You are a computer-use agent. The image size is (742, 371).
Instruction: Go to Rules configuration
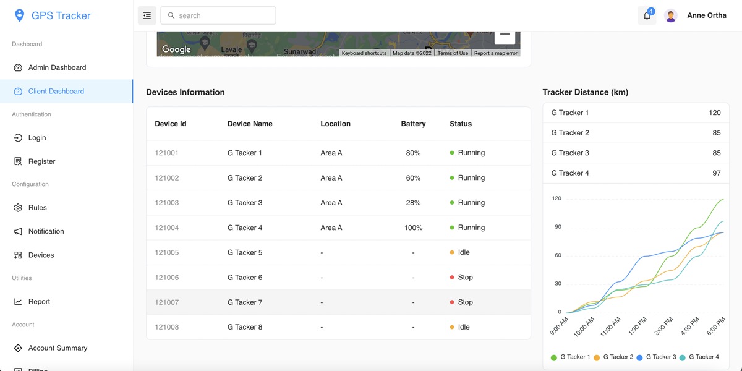coord(66,208)
